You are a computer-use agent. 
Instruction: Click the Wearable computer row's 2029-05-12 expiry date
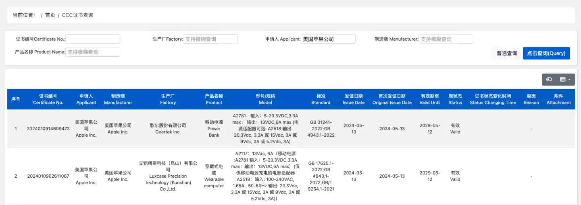click(430, 176)
